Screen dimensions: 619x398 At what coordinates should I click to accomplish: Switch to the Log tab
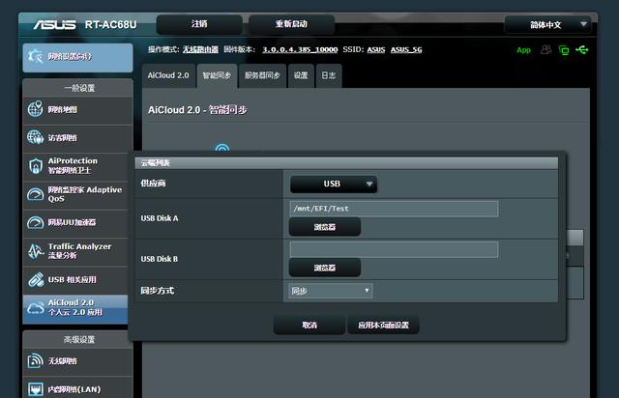coord(329,75)
